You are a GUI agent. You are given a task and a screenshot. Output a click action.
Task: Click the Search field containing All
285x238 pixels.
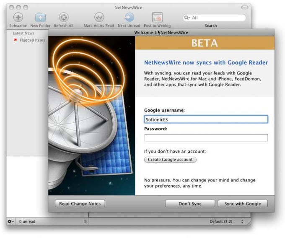[215, 18]
